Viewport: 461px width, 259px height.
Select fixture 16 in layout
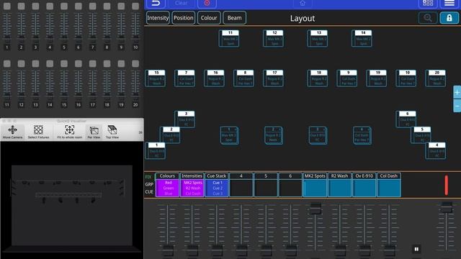[215, 78]
